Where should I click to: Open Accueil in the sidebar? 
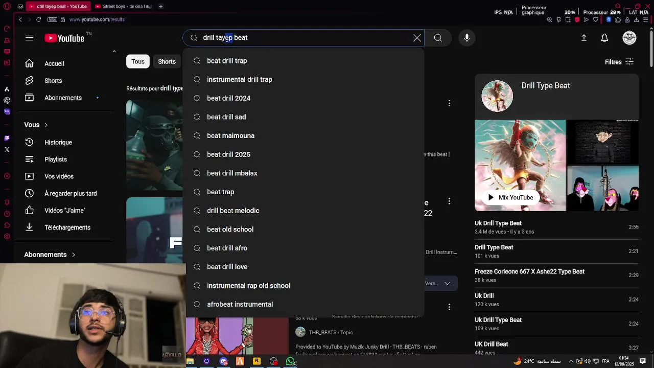pos(64,63)
